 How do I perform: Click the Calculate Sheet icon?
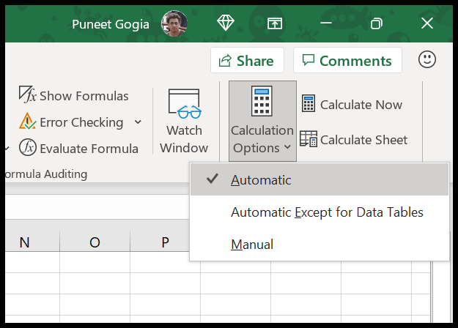point(309,140)
